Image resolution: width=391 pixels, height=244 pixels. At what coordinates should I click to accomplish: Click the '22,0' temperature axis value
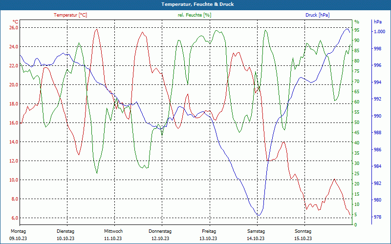click(14, 66)
